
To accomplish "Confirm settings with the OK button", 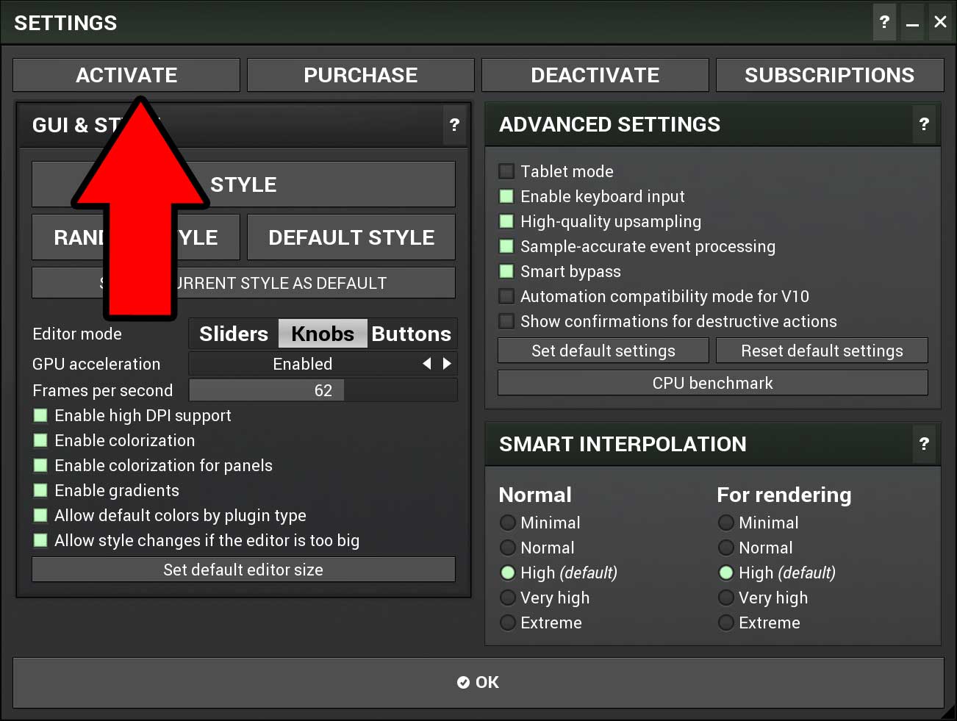I will coord(478,683).
